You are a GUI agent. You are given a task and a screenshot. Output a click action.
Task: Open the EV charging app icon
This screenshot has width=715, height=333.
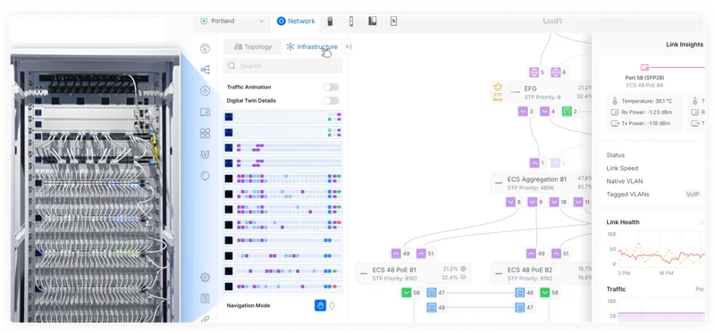click(393, 21)
